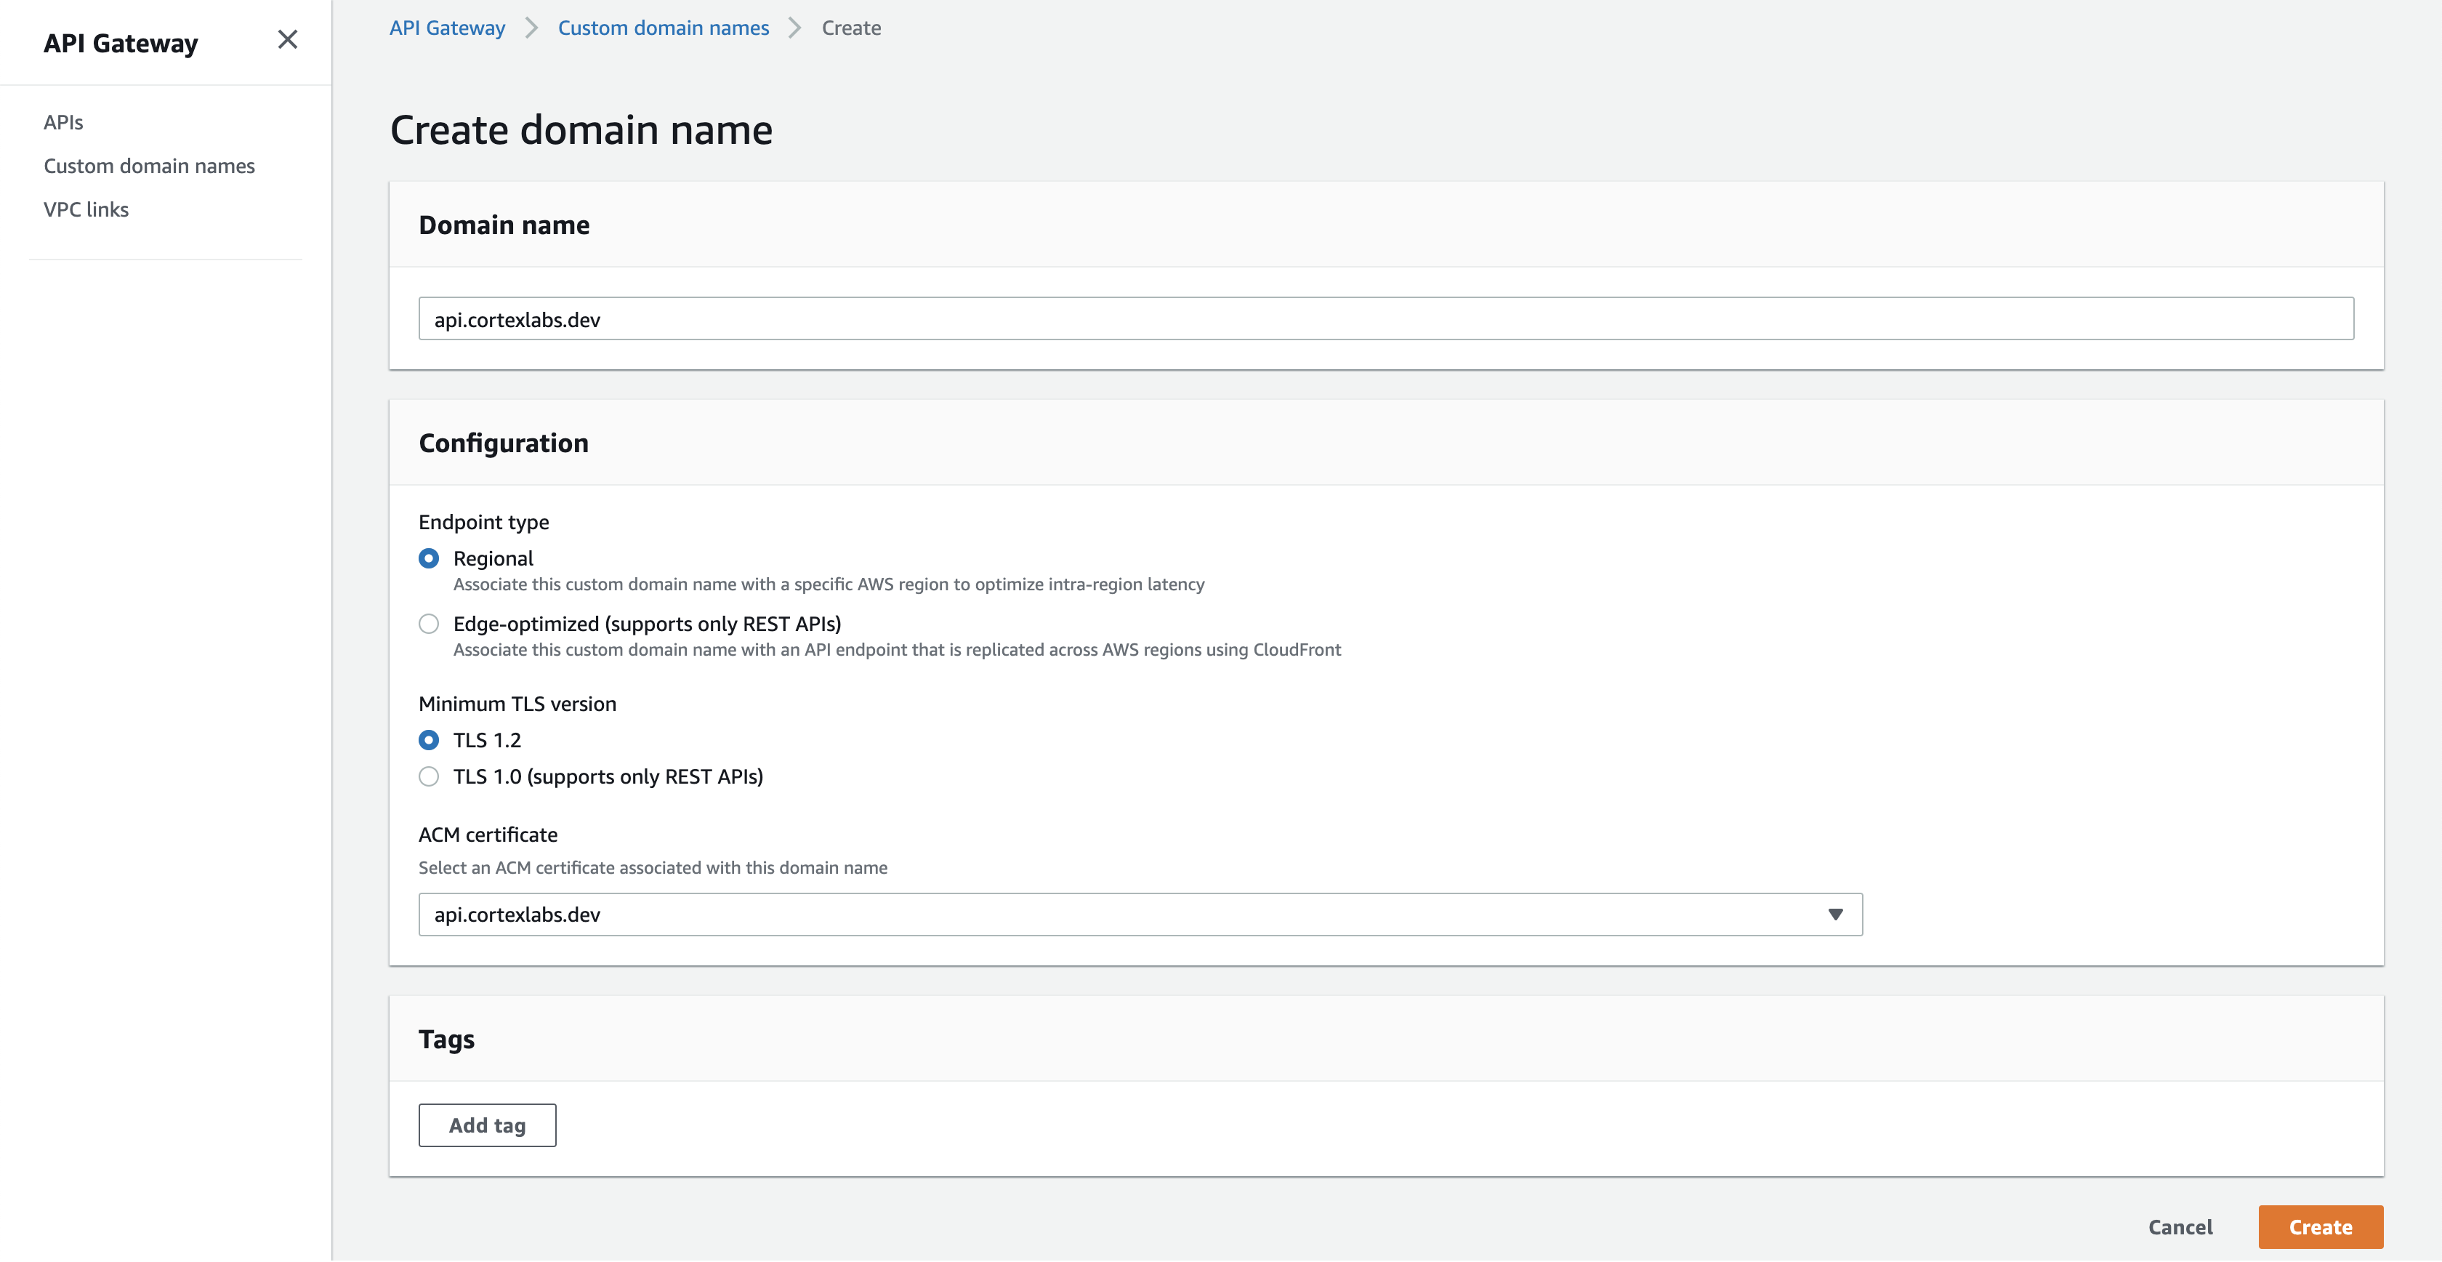Screen dimensions: 2442x1262
Task: Open VPC links in sidebar
Action: point(86,209)
